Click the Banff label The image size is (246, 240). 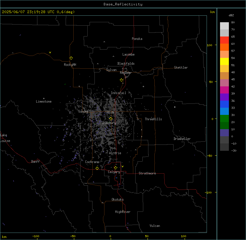pos(35,162)
